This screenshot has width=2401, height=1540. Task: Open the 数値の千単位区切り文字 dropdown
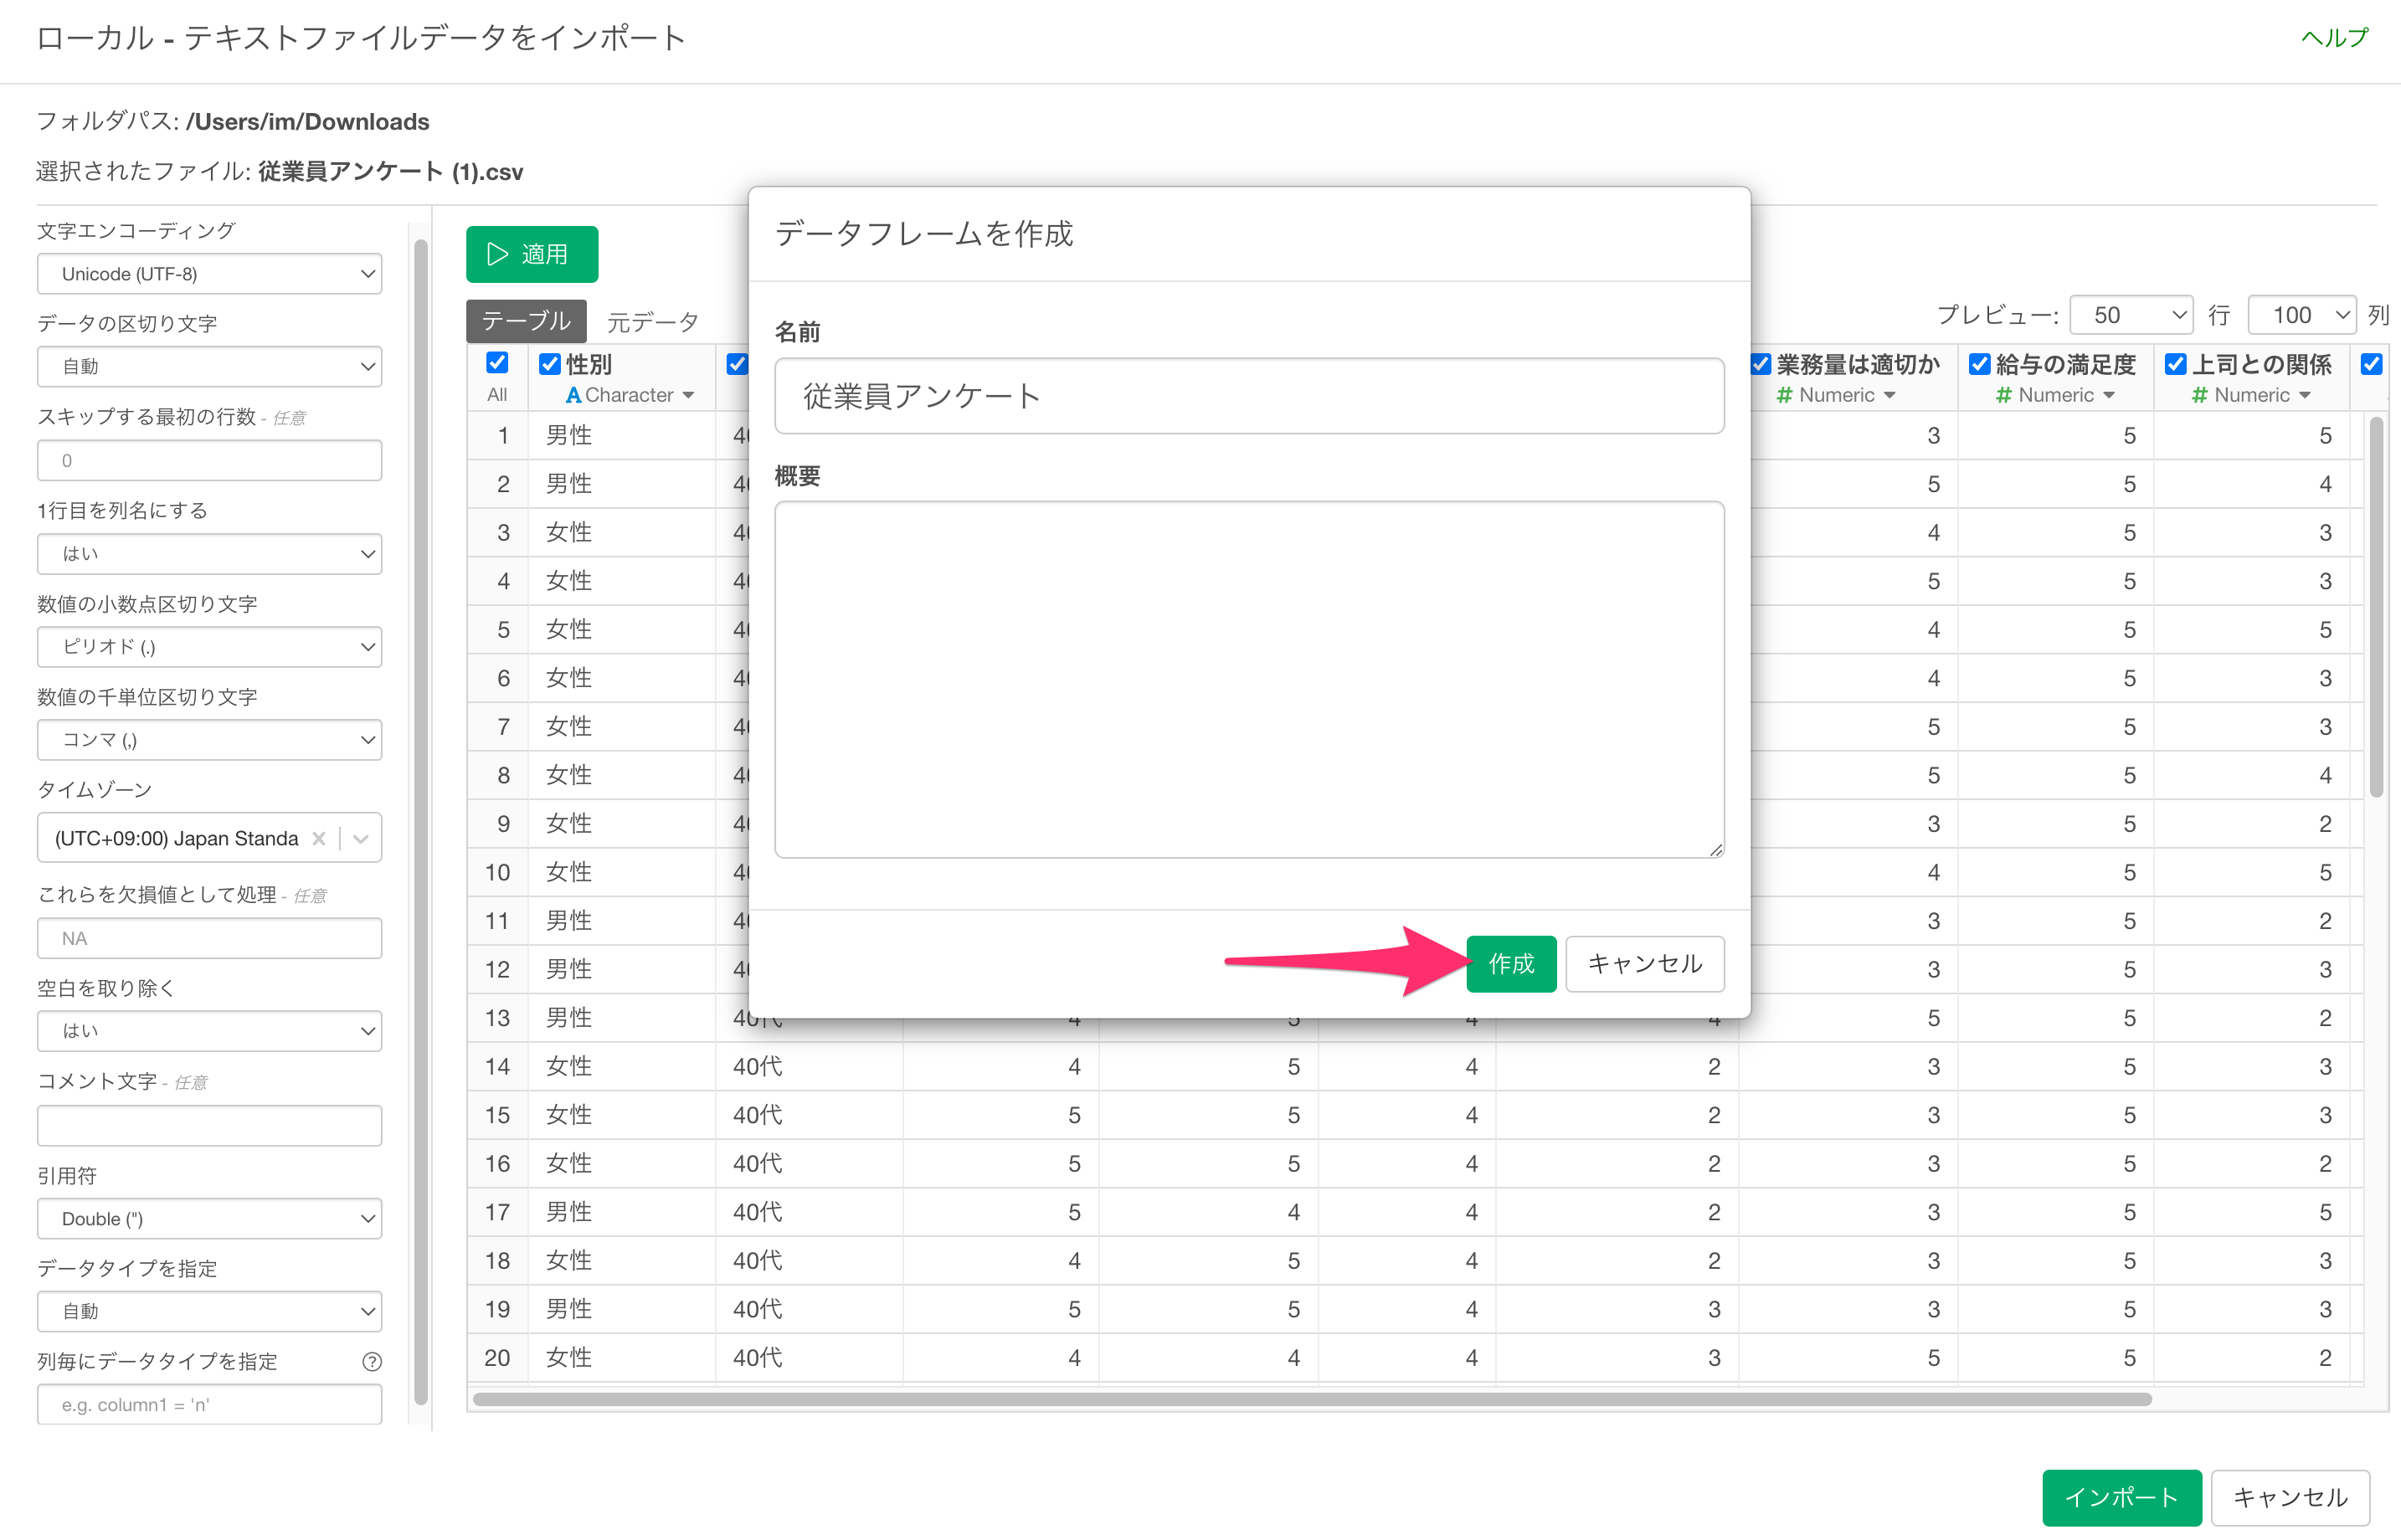210,740
